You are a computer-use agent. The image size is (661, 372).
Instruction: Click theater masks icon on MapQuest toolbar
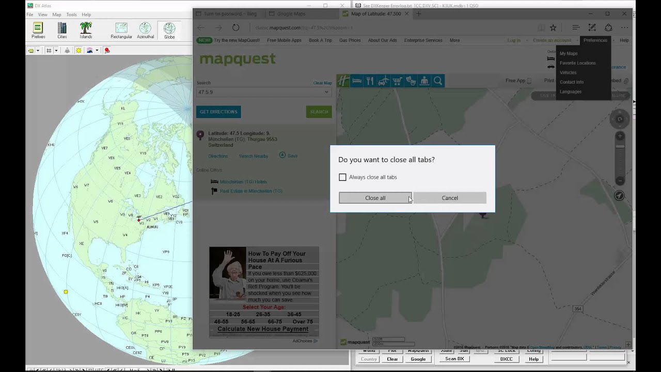411,81
